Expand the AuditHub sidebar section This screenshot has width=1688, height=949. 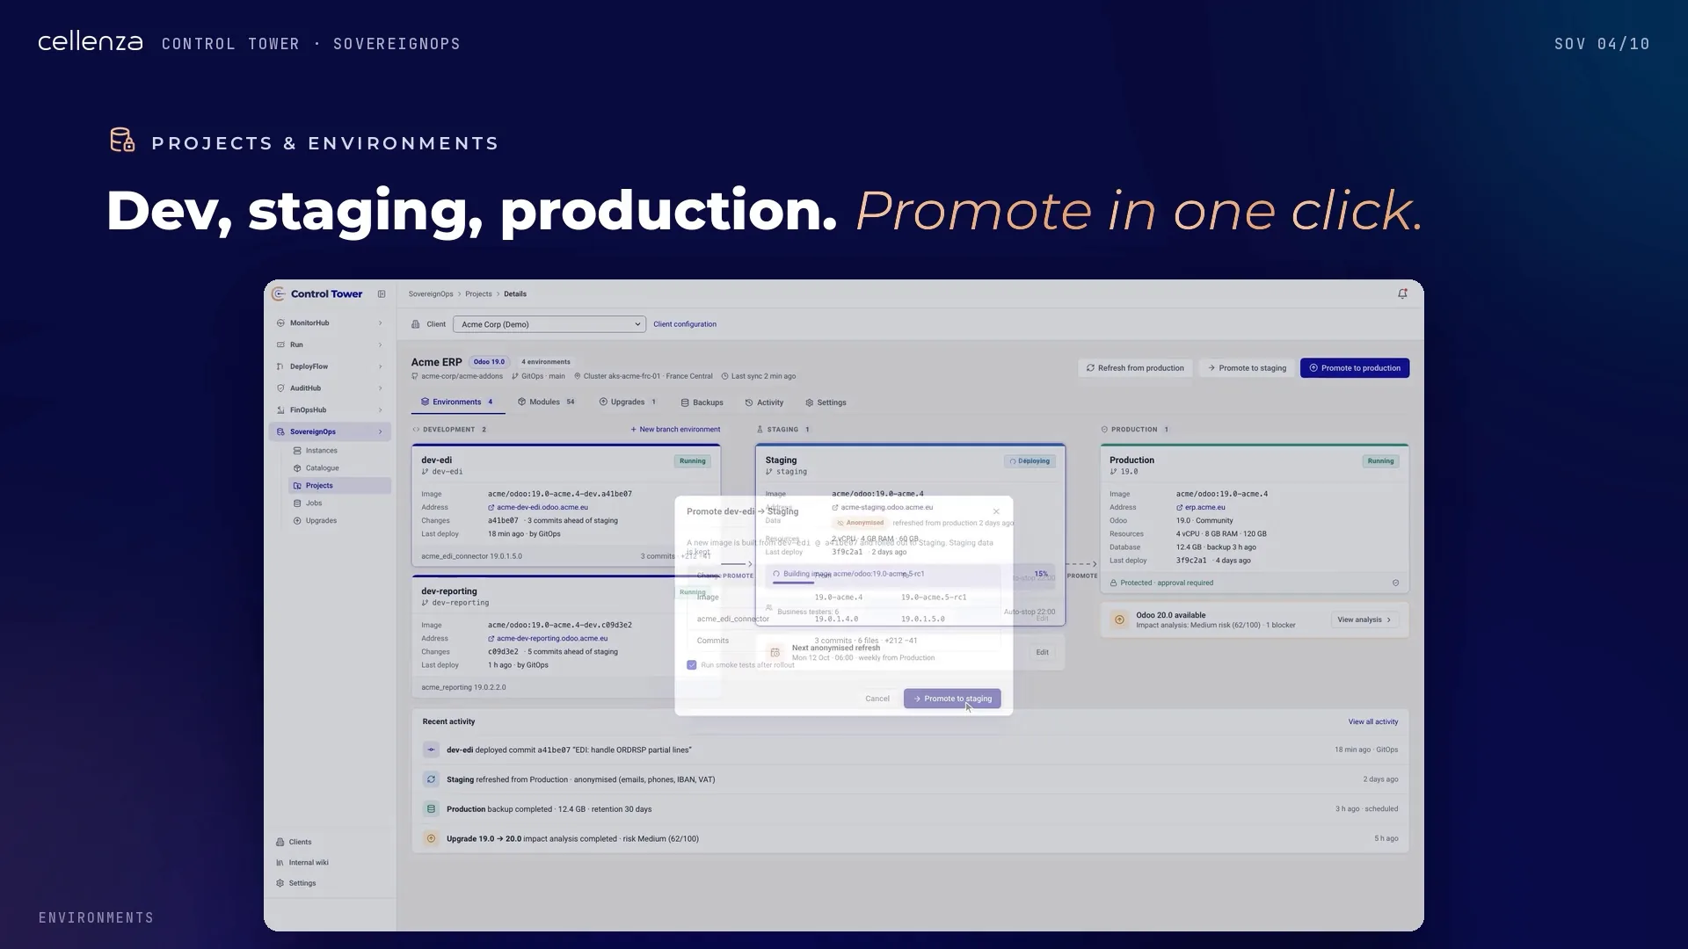(x=330, y=388)
